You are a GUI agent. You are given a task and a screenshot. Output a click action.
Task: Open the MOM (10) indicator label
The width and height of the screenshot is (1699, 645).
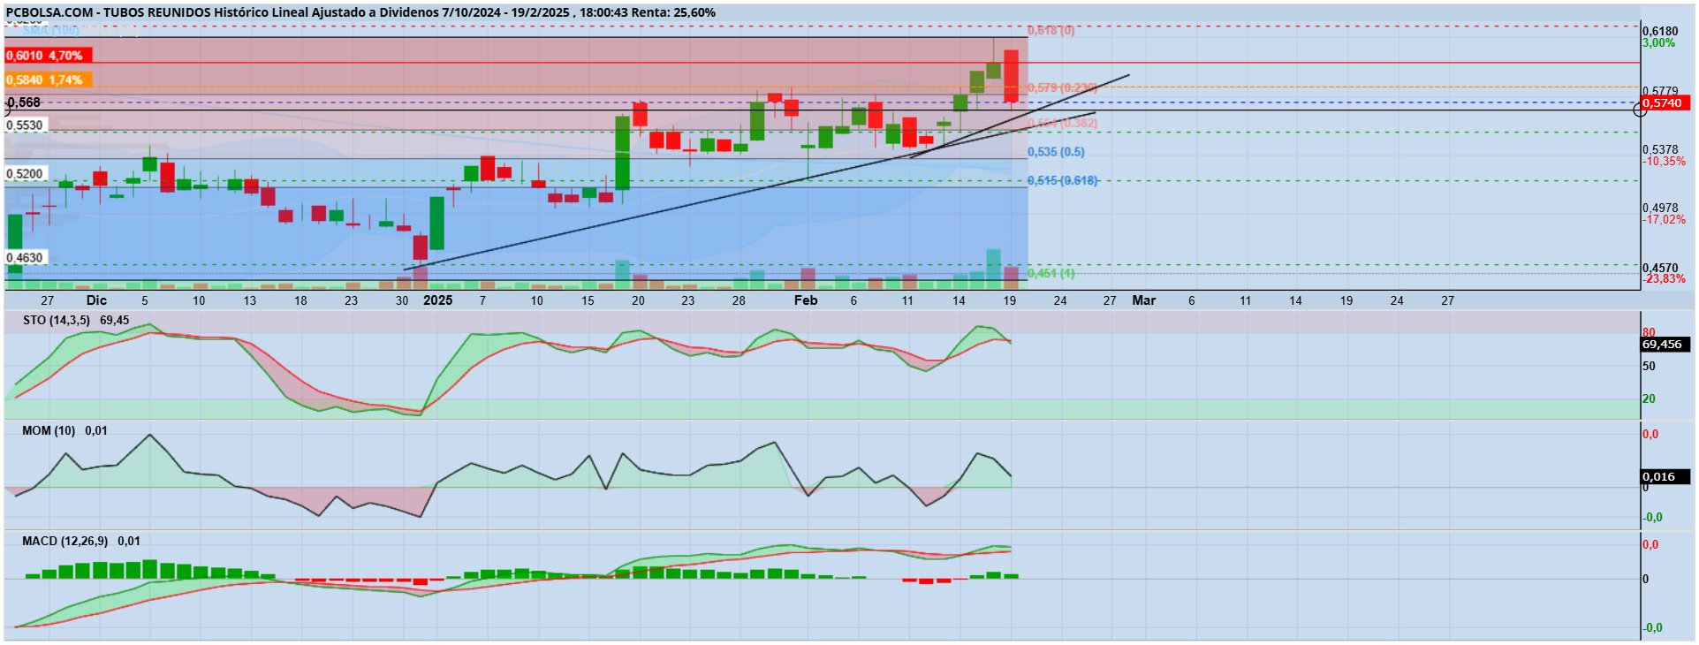[x=49, y=431]
